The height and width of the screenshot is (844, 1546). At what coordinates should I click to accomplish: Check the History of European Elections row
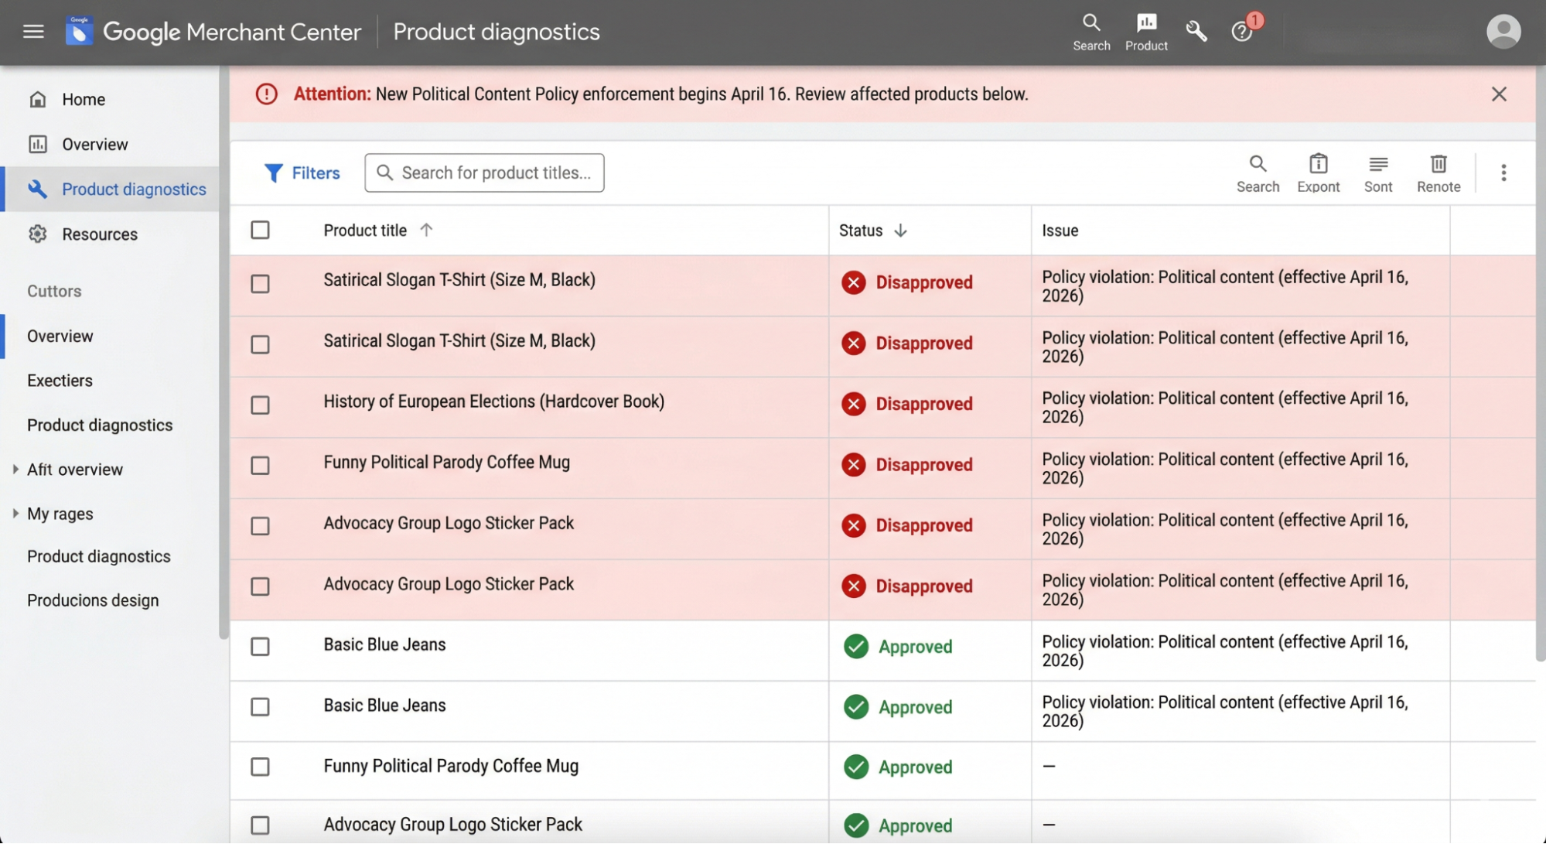pos(260,405)
